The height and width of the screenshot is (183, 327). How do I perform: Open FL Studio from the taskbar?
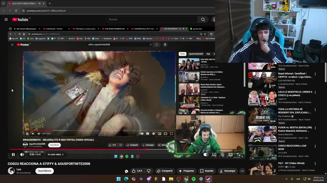(156, 179)
